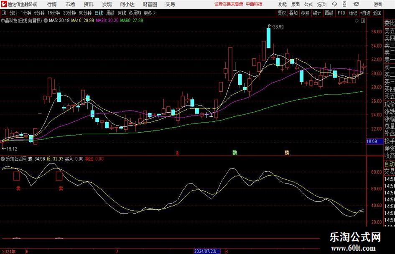The image size is (395, 254).
Task: Open the F10 company info button
Action: (x=341, y=13)
